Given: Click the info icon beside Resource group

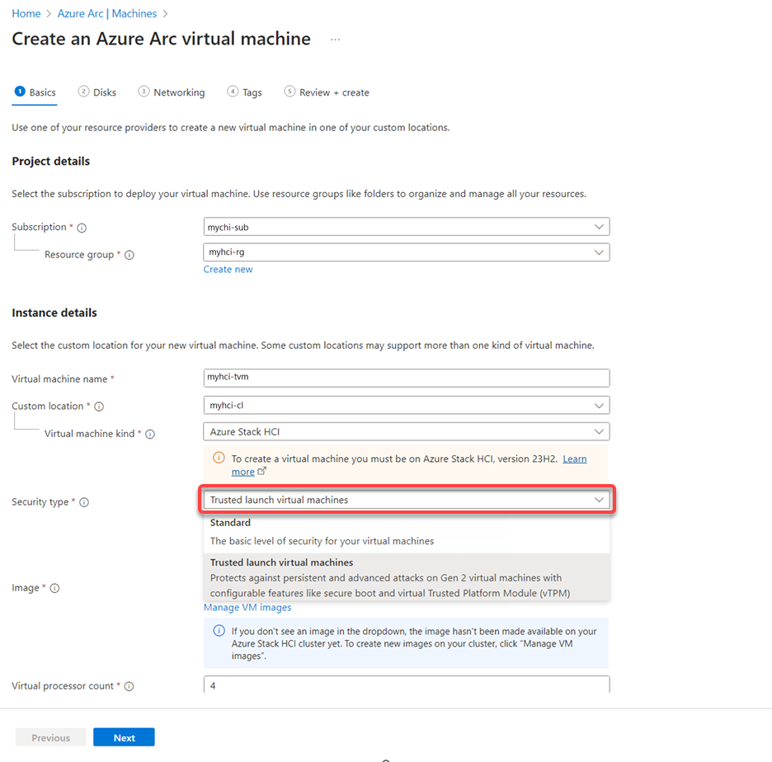Looking at the screenshot, I should [129, 255].
